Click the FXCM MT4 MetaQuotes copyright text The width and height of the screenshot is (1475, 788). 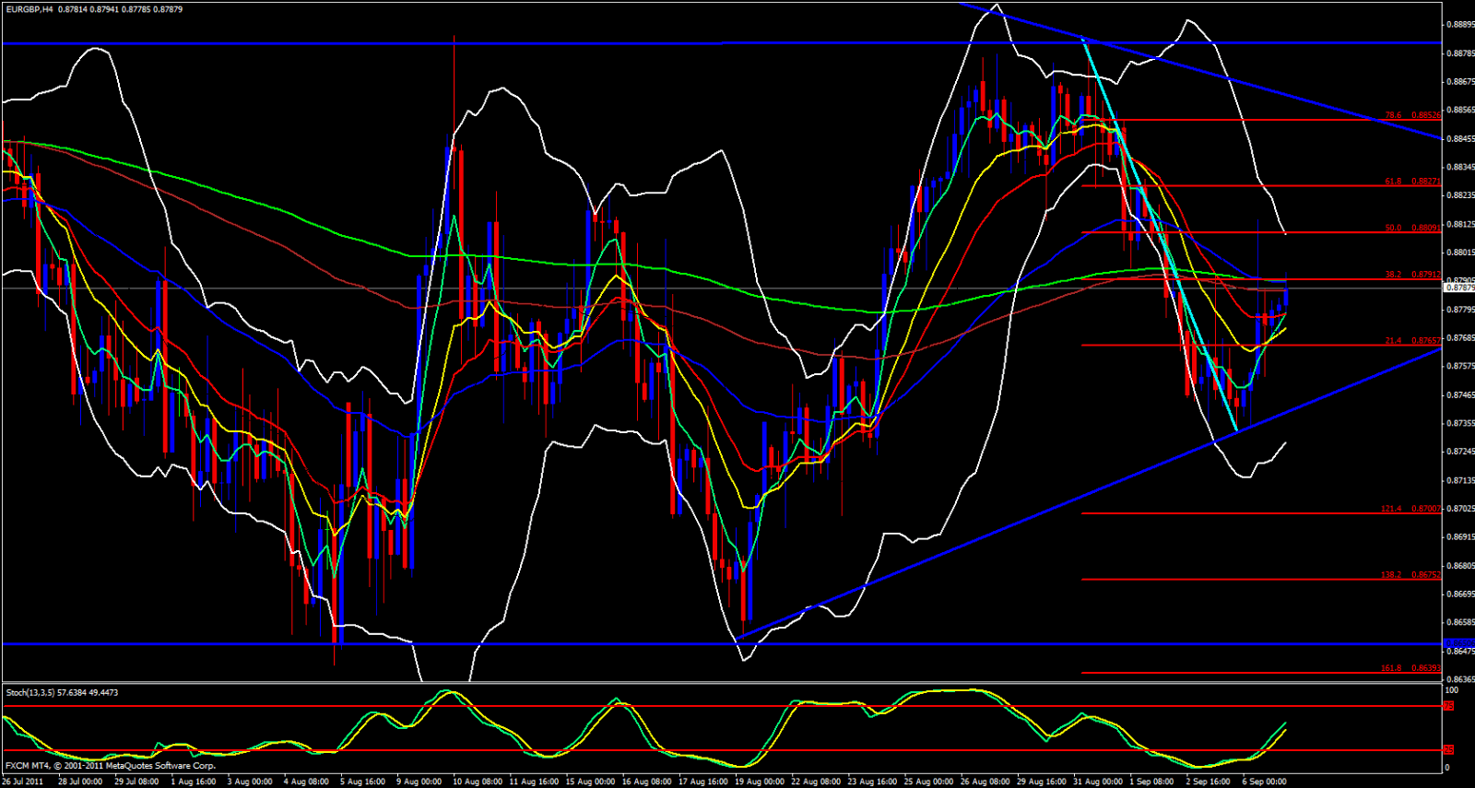[x=111, y=766]
